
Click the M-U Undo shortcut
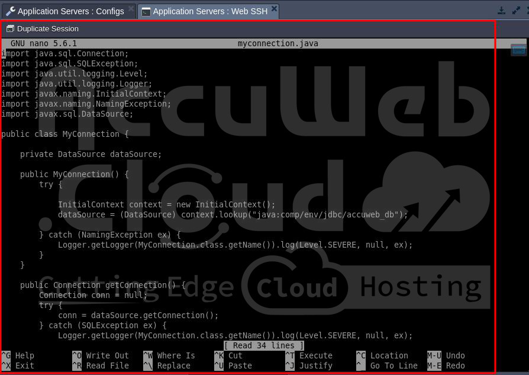pyautogui.click(x=446, y=355)
